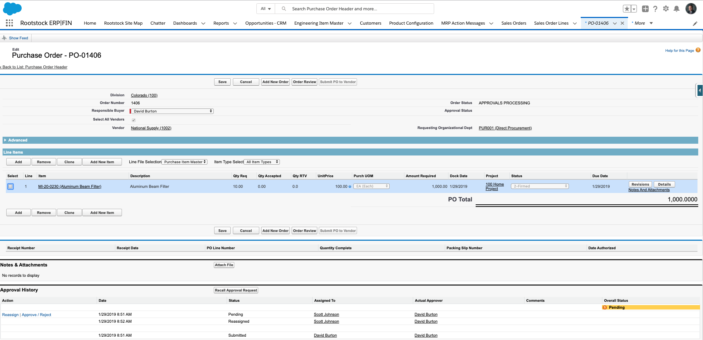Open the Item Type Select dropdown
The height and width of the screenshot is (340, 703).
pyautogui.click(x=262, y=162)
